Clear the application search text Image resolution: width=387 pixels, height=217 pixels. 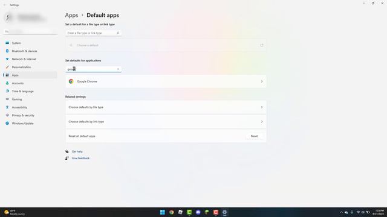(118, 69)
